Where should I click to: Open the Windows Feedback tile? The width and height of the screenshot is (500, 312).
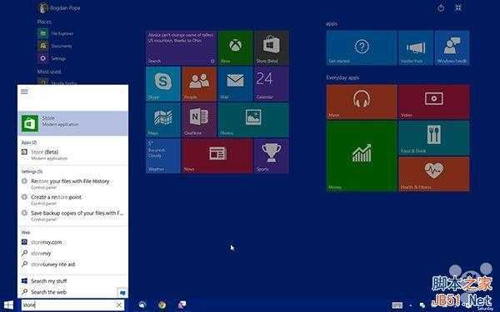452,47
